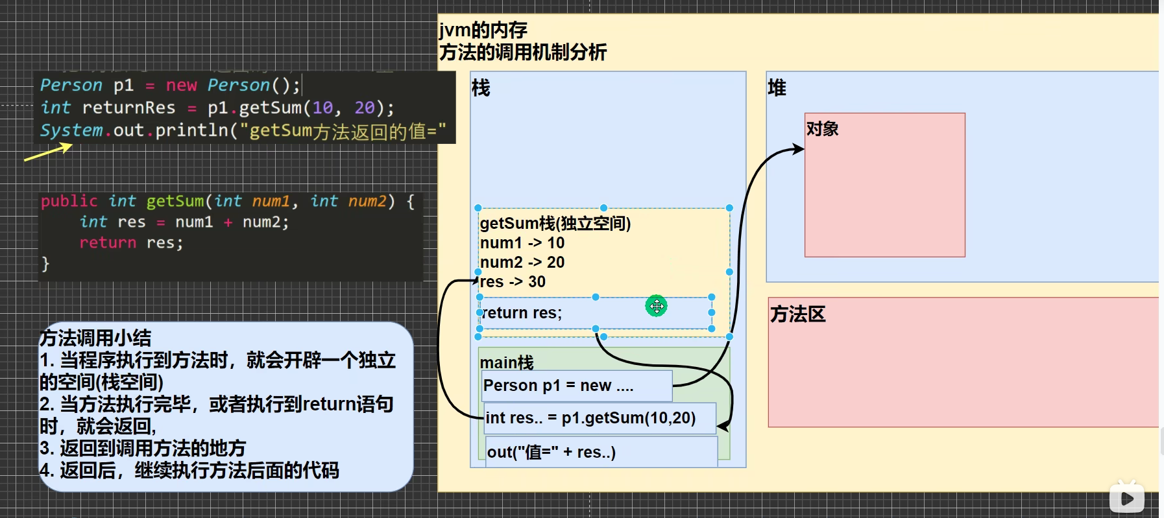Screen dimensions: 1164x518
Task: Click the "main栈" label
Action: pyautogui.click(x=507, y=362)
